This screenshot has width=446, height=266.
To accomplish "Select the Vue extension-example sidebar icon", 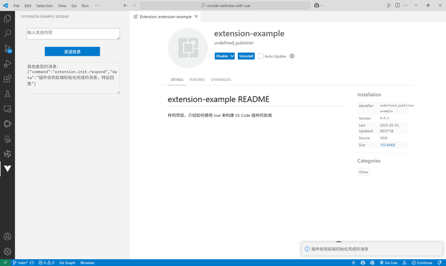I will point(7,168).
